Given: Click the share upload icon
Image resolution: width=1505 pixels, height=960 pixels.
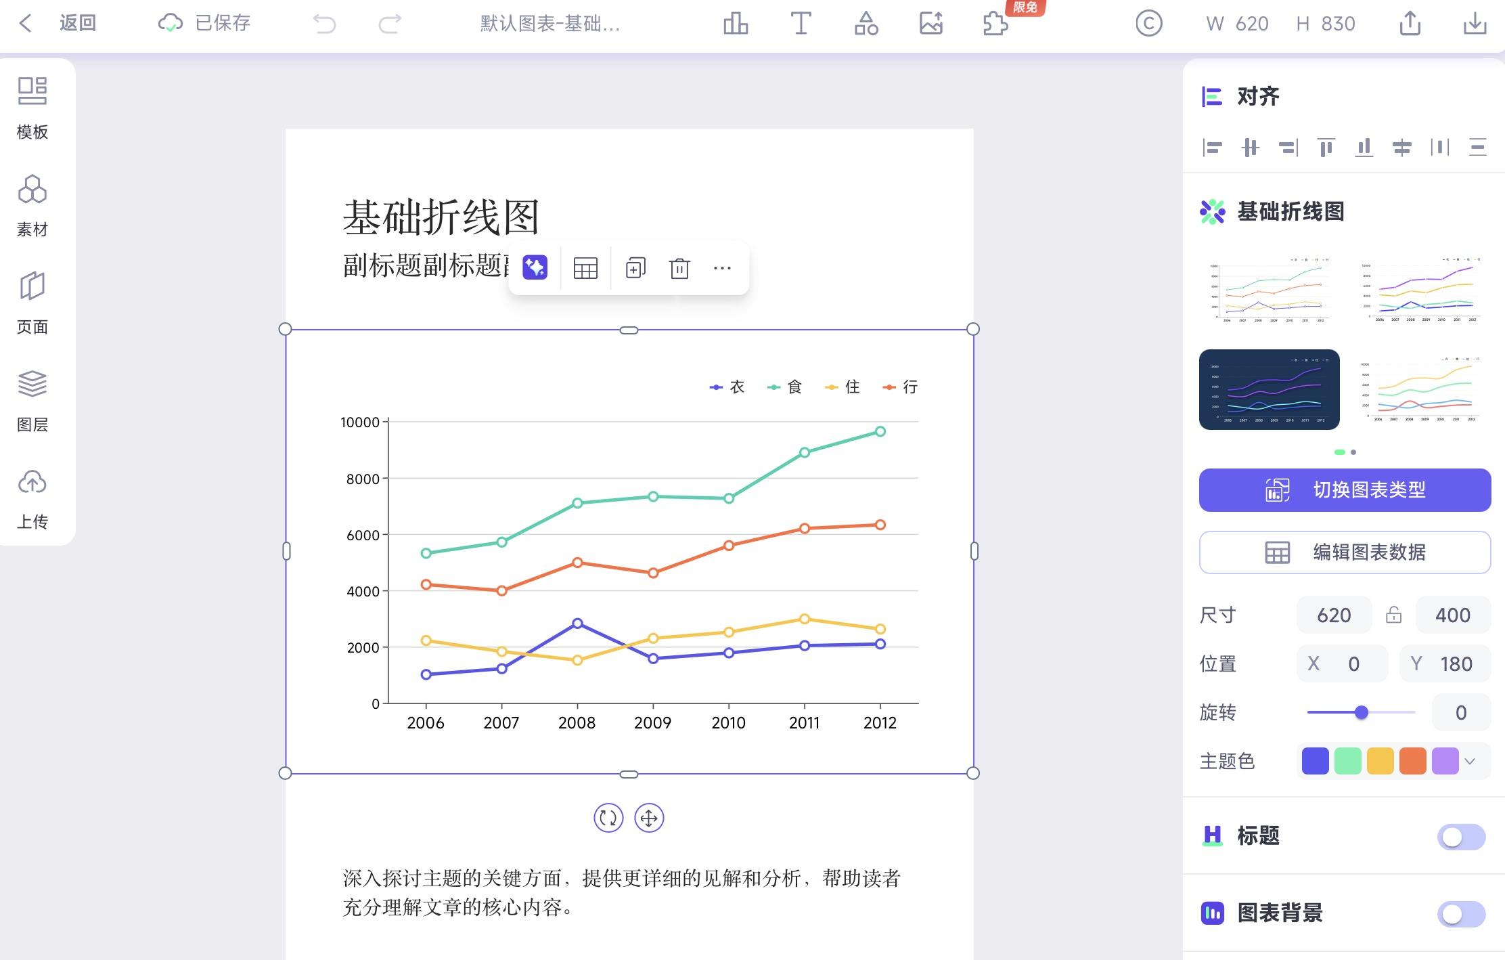Looking at the screenshot, I should click(x=1410, y=24).
